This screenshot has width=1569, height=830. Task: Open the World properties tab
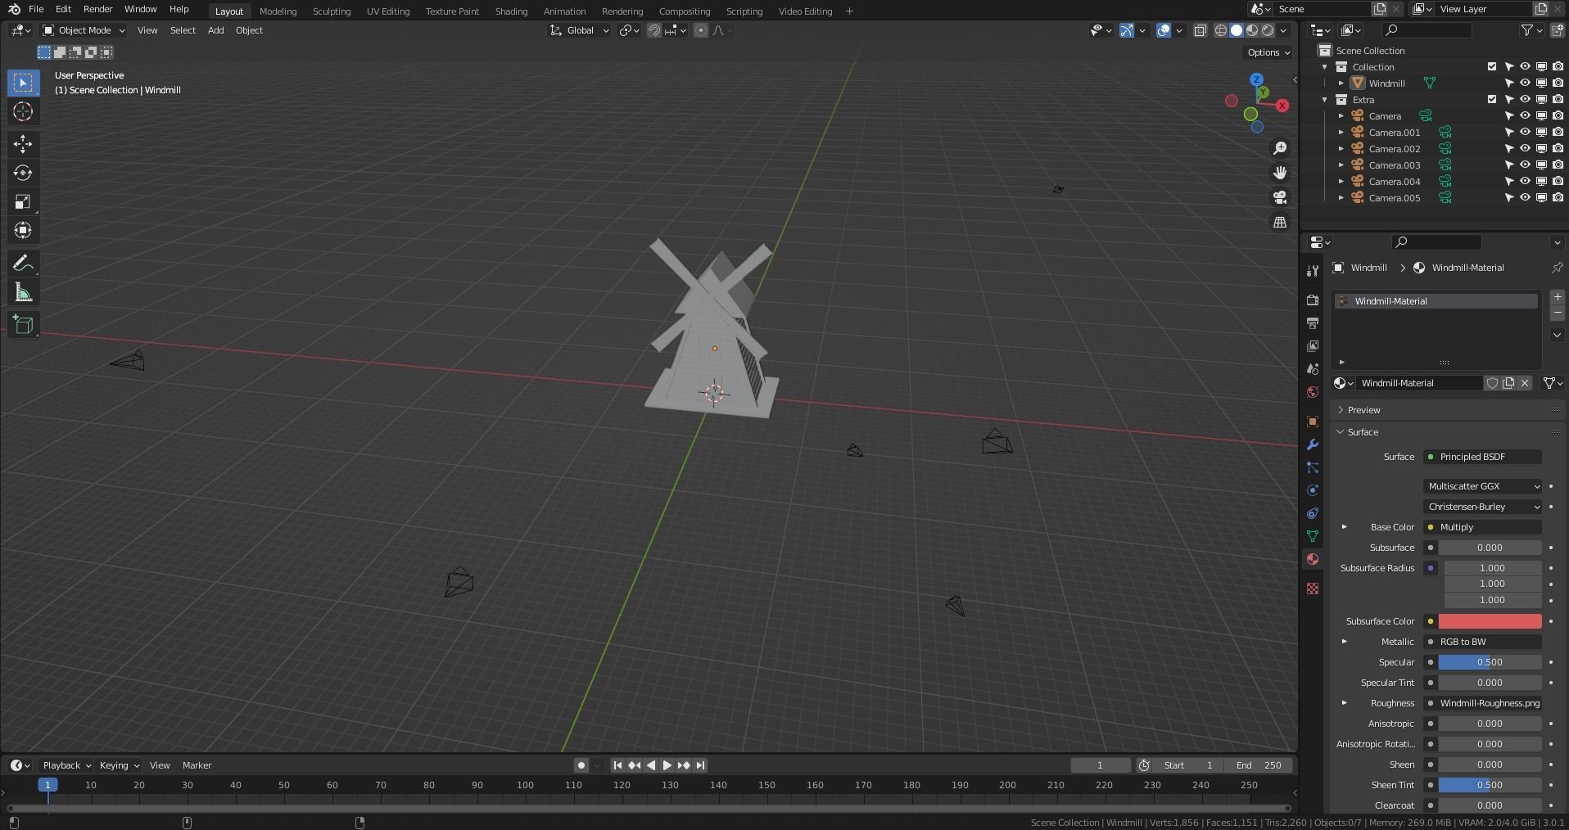coord(1313,392)
